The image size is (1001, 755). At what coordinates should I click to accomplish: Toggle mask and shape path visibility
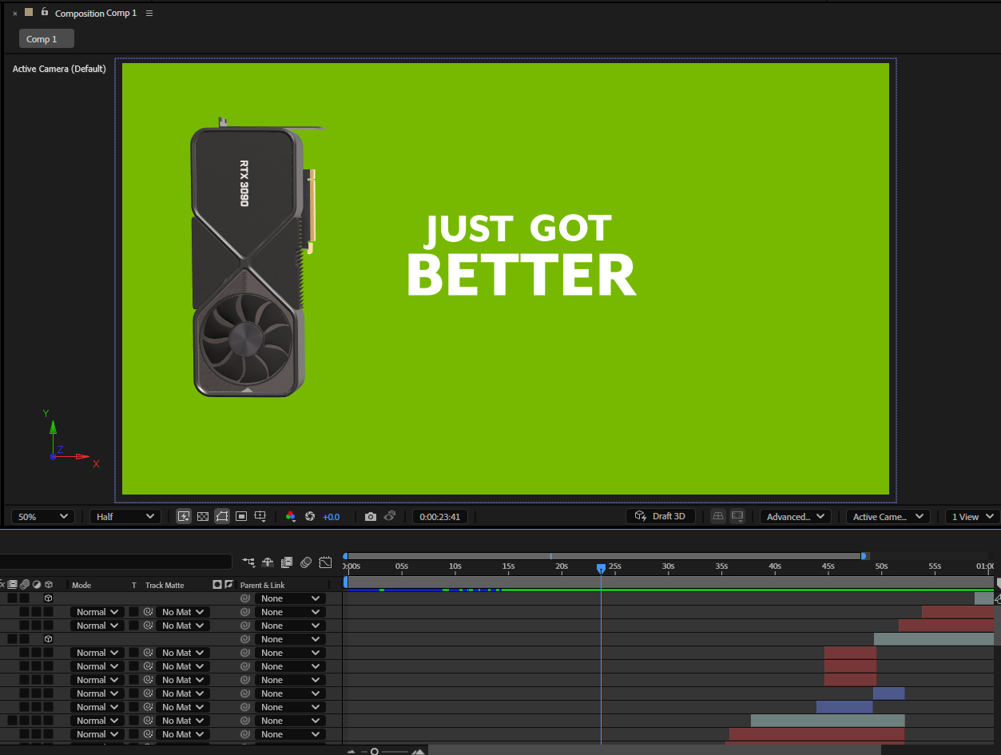coord(222,517)
